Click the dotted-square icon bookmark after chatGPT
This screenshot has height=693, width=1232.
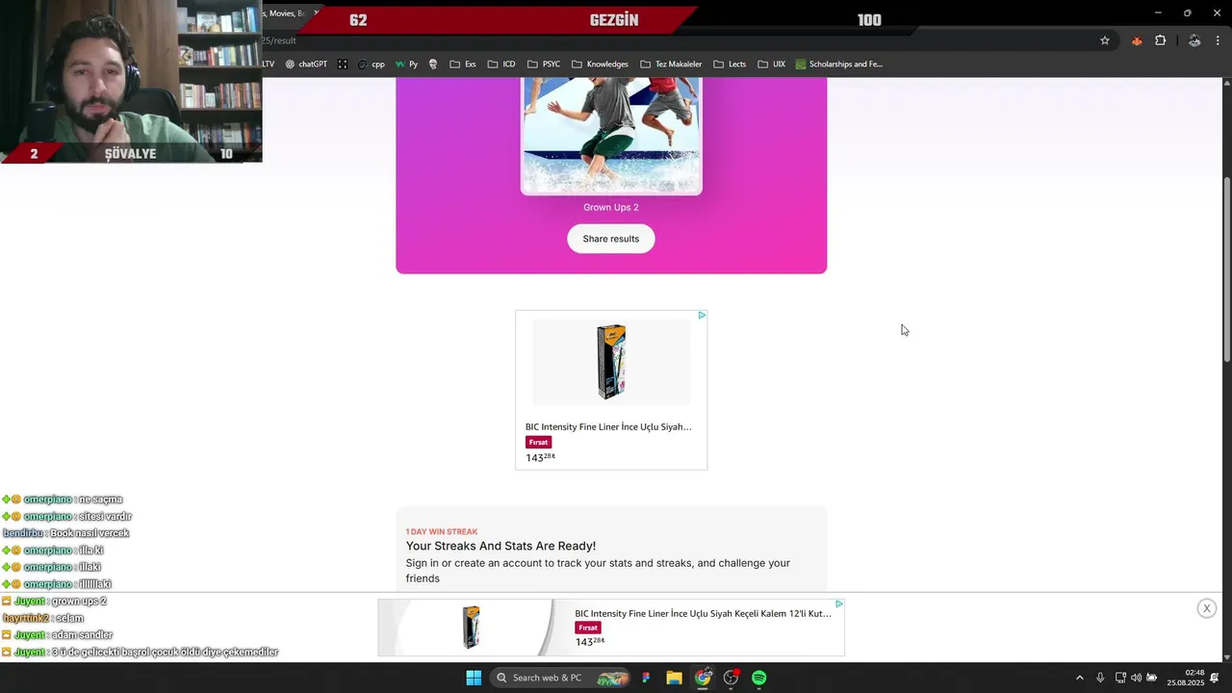pos(343,64)
